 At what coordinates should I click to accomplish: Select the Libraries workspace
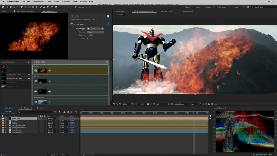click(x=235, y=7)
